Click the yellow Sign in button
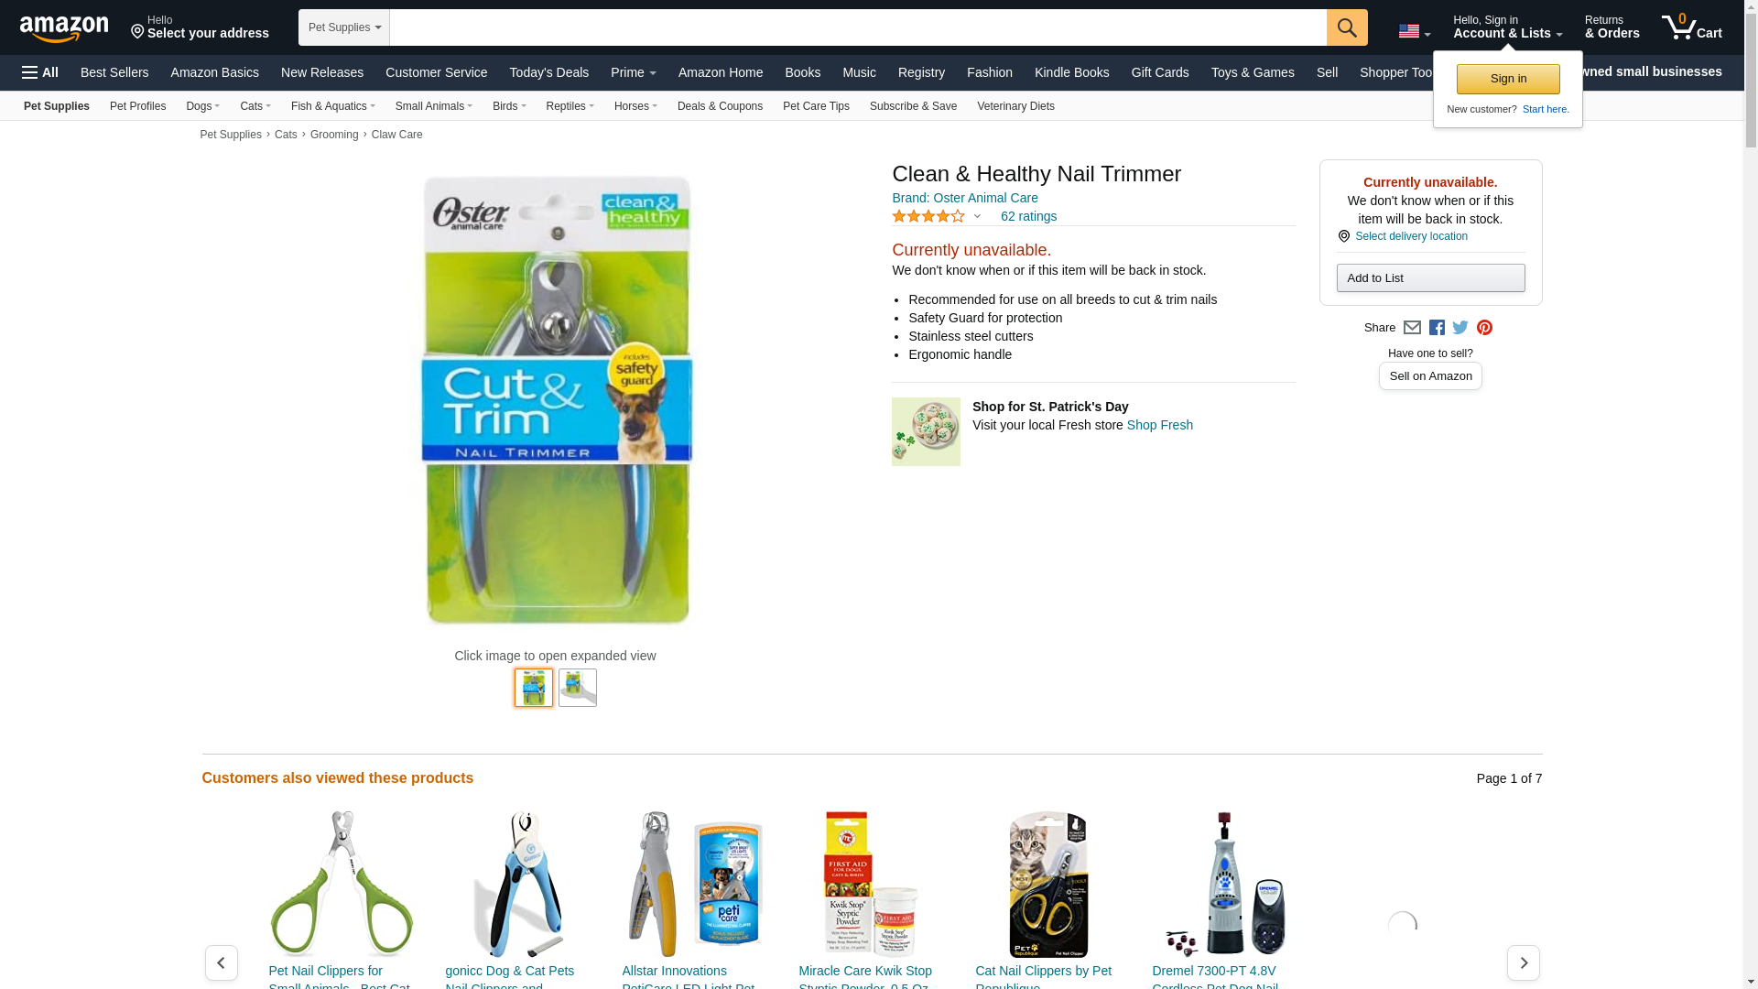1758x989 pixels. tap(1508, 79)
